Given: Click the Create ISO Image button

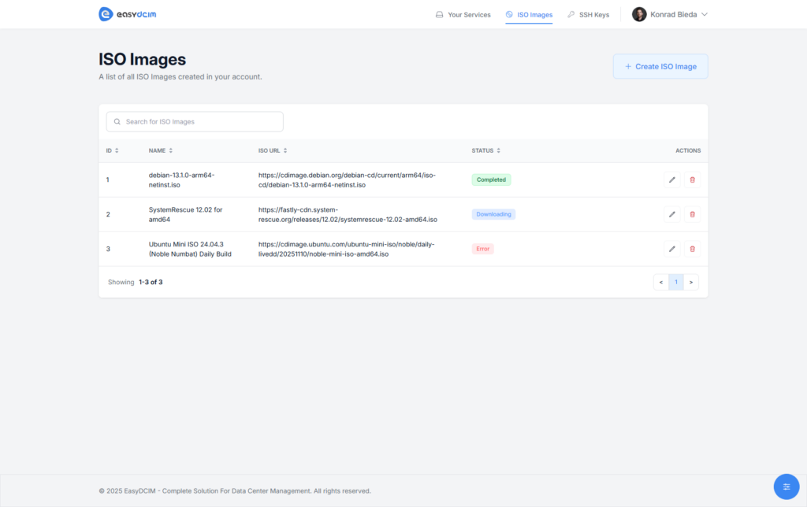Looking at the screenshot, I should tap(660, 66).
